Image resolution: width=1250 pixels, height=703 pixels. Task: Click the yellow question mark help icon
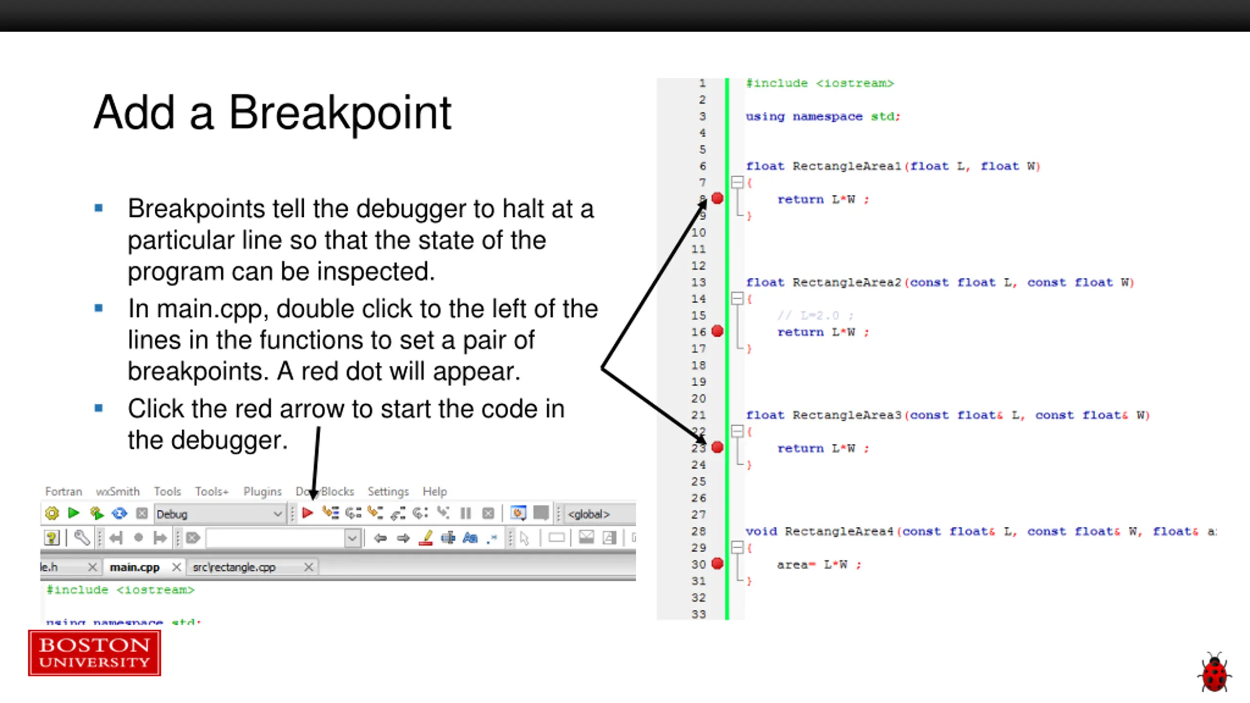pos(52,538)
